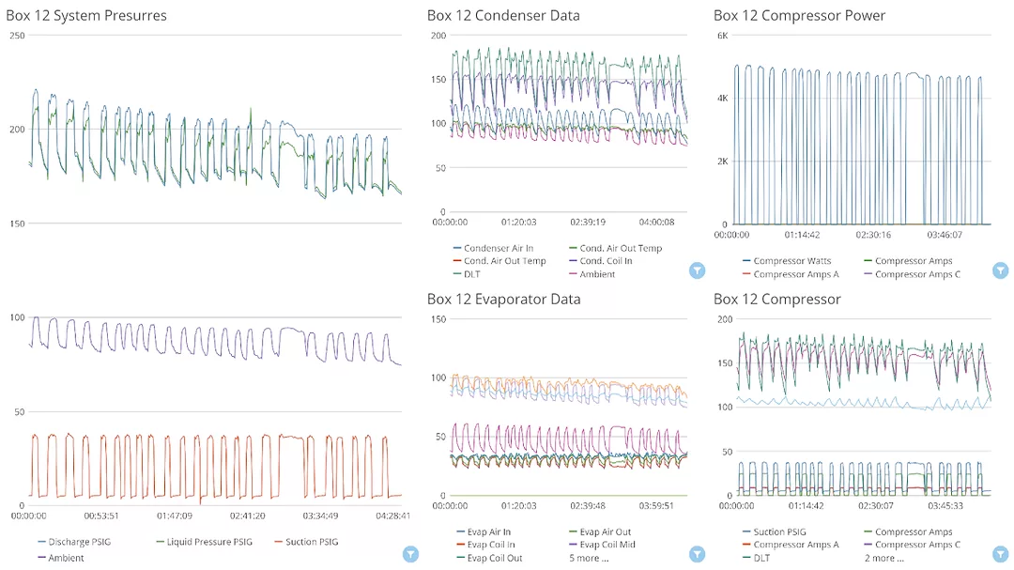
Task: Open filter icon for Box 12 Compressor Power chart
Action: coord(1001,270)
